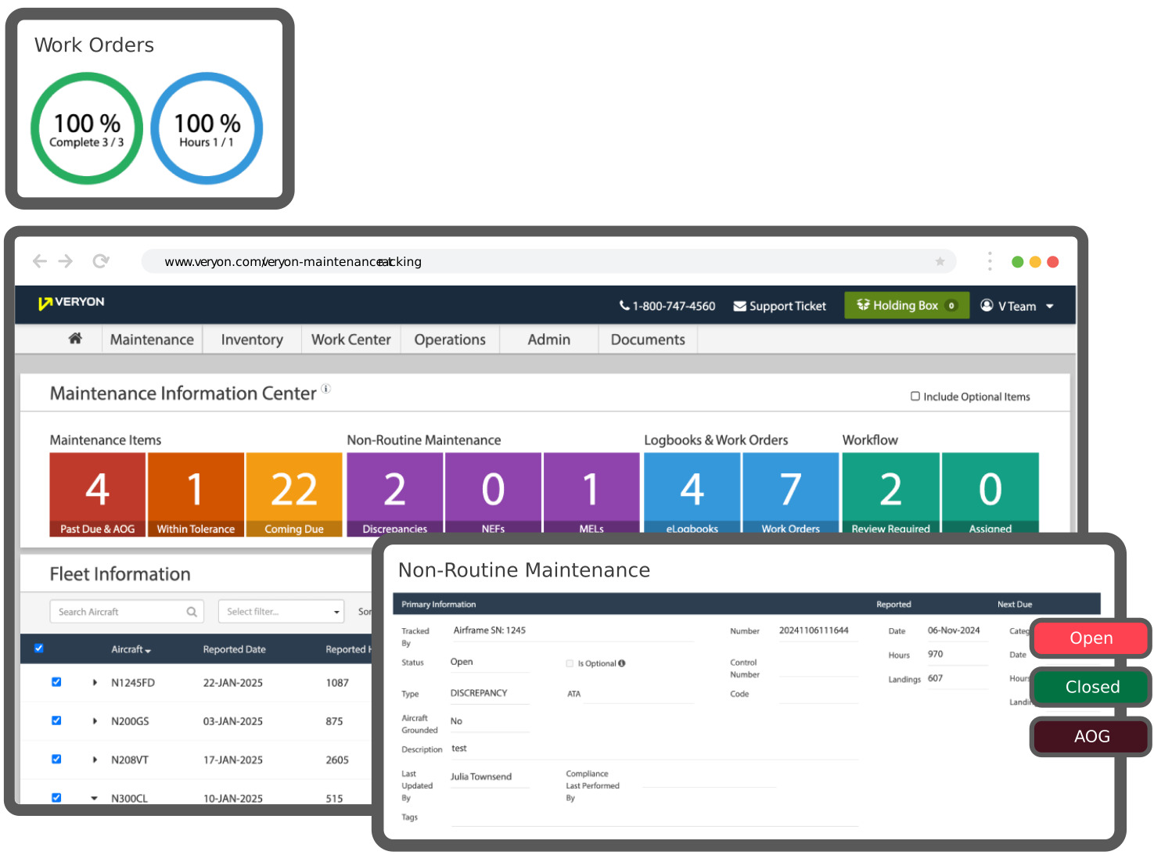Click the home icon in navigation bar

[75, 339]
